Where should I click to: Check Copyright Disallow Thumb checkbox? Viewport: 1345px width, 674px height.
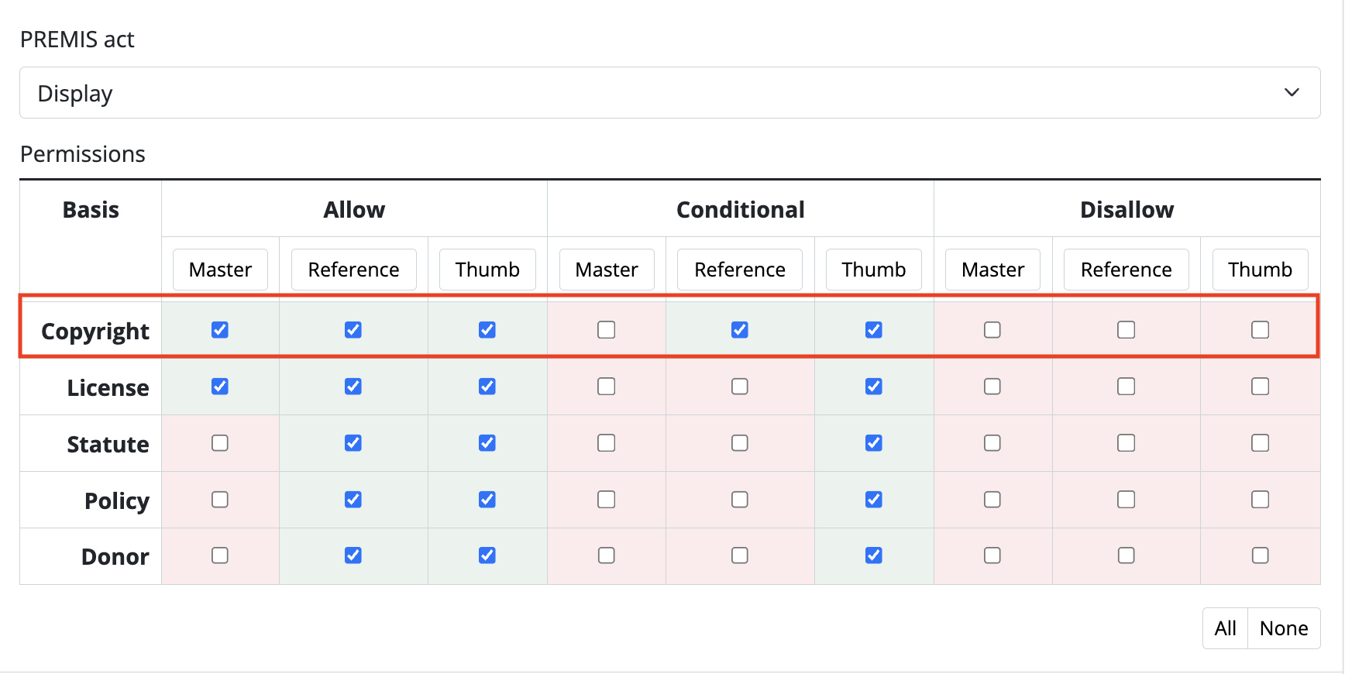[1261, 330]
